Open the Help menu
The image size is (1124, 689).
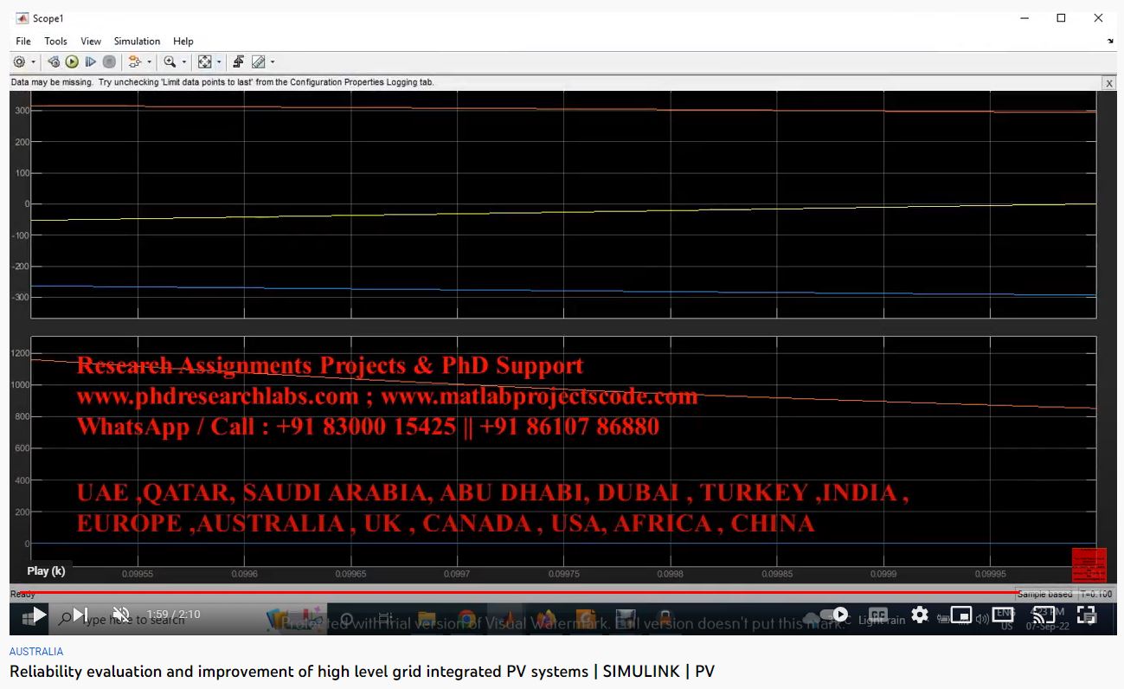coord(183,41)
